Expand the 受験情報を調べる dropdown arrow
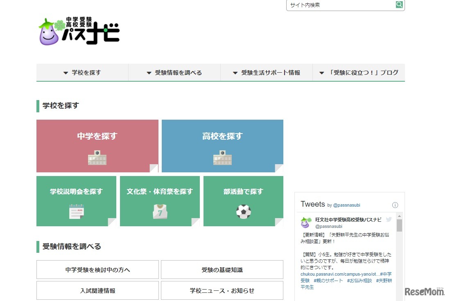Viewport: 450px width, 301px height. [x=149, y=73]
